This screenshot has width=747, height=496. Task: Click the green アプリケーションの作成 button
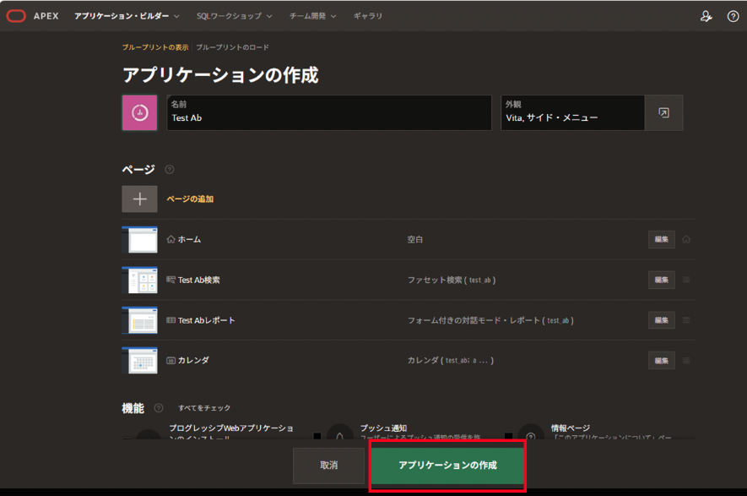pos(447,466)
